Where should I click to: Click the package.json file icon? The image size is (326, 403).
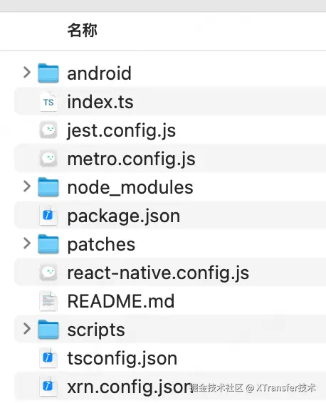tap(48, 215)
